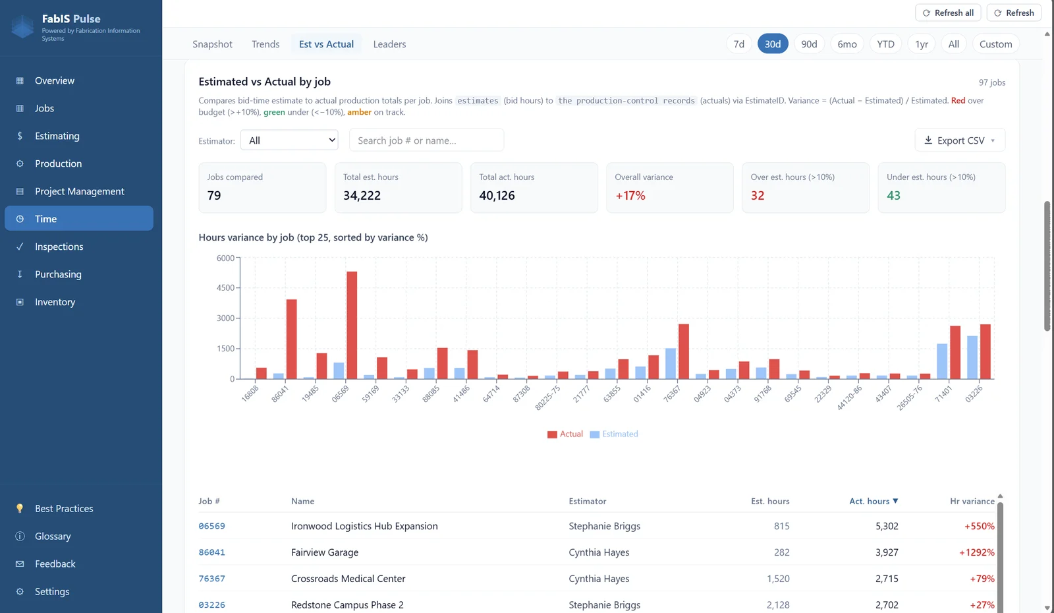Click the Feedback envelope icon
The width and height of the screenshot is (1054, 613).
click(20, 564)
